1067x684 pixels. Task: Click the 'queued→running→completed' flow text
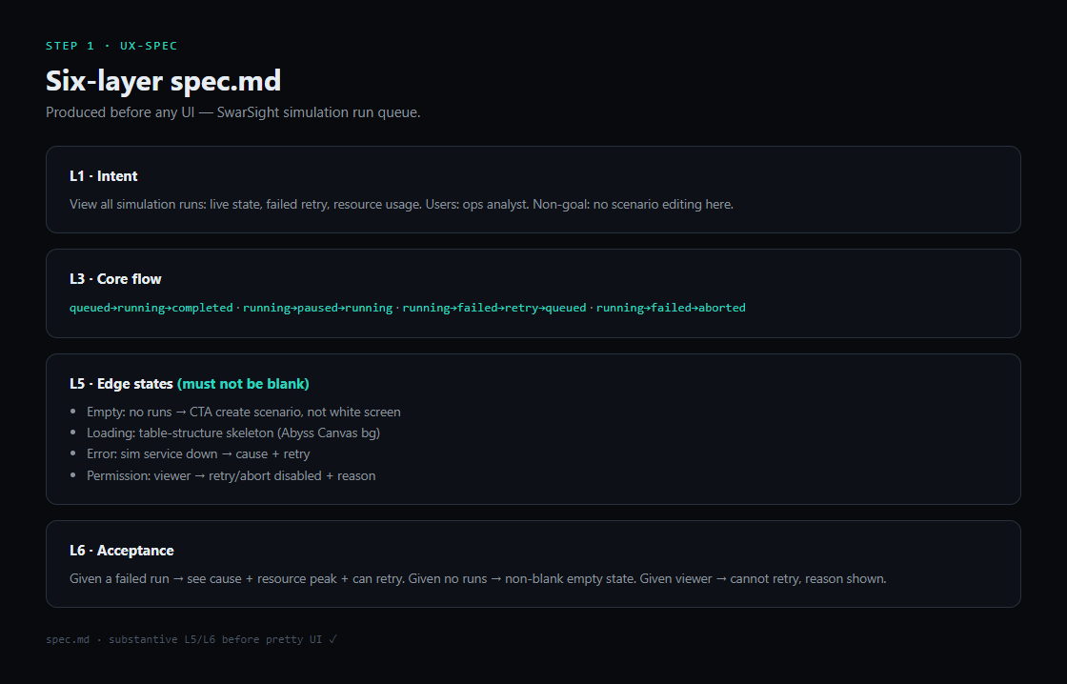click(151, 308)
